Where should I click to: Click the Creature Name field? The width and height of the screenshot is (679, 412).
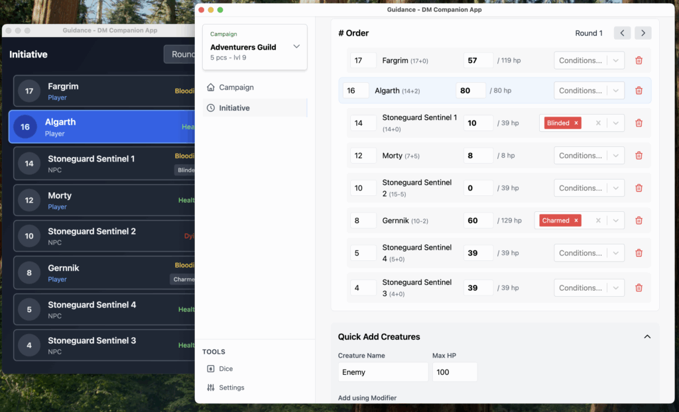(x=383, y=372)
